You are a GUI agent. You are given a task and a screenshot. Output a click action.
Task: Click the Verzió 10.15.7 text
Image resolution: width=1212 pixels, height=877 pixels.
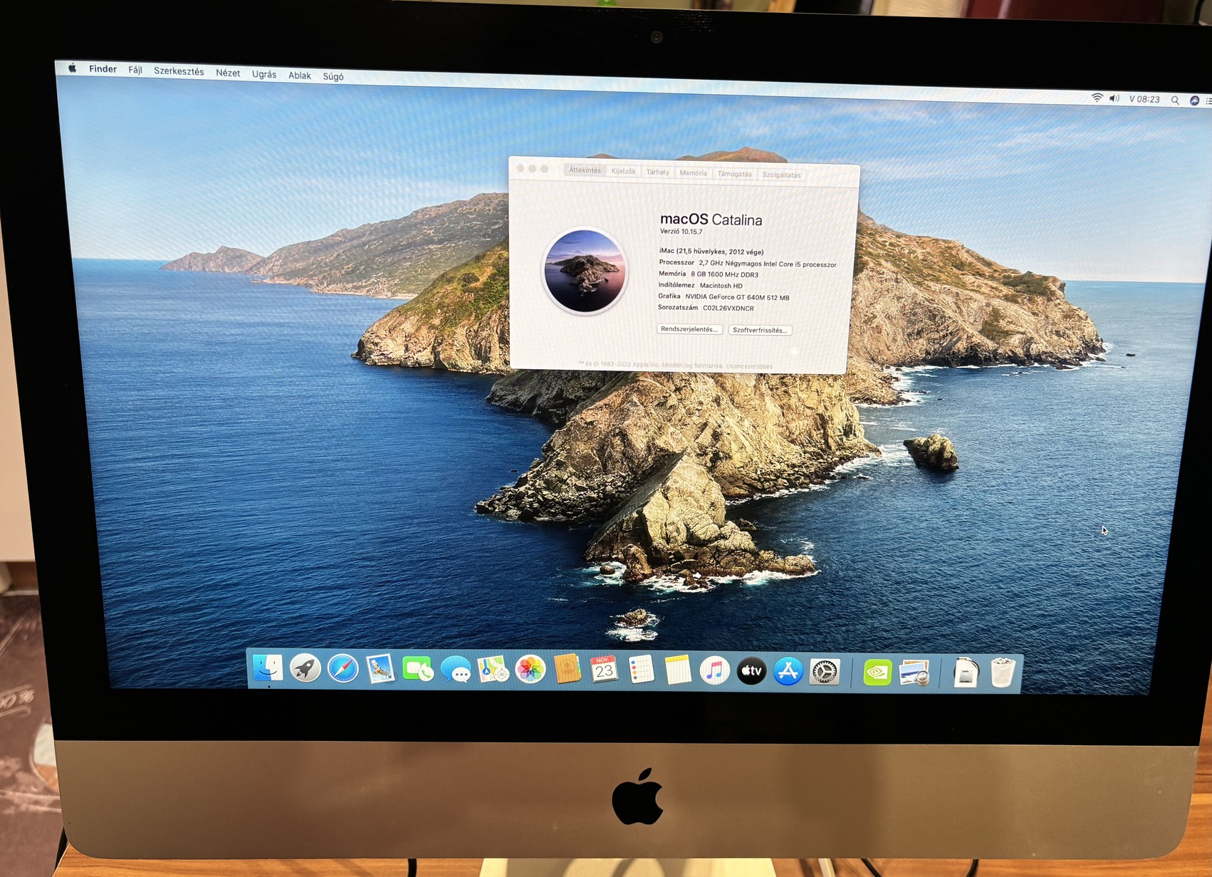[x=681, y=232]
